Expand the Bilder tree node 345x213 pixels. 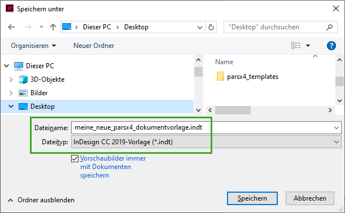(11, 93)
